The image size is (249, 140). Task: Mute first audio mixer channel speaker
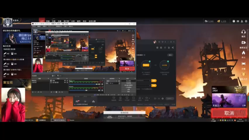coord(99,84)
